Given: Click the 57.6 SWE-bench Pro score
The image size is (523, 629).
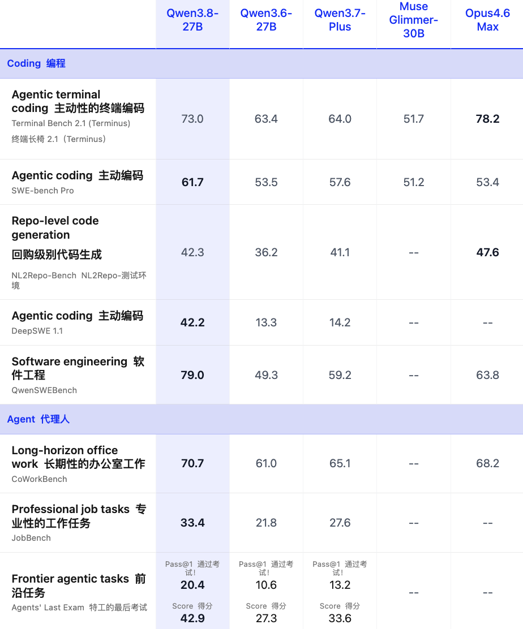Looking at the screenshot, I should pos(340,182).
